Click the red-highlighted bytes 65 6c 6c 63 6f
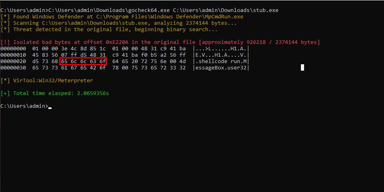 [x=84, y=61]
